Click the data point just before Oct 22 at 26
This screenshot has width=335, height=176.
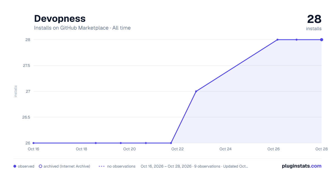pos(171,143)
